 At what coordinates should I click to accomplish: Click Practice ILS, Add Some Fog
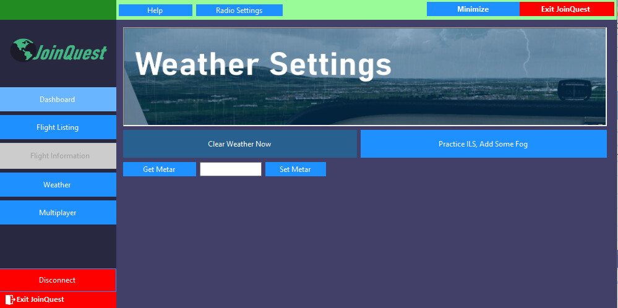pyautogui.click(x=484, y=143)
